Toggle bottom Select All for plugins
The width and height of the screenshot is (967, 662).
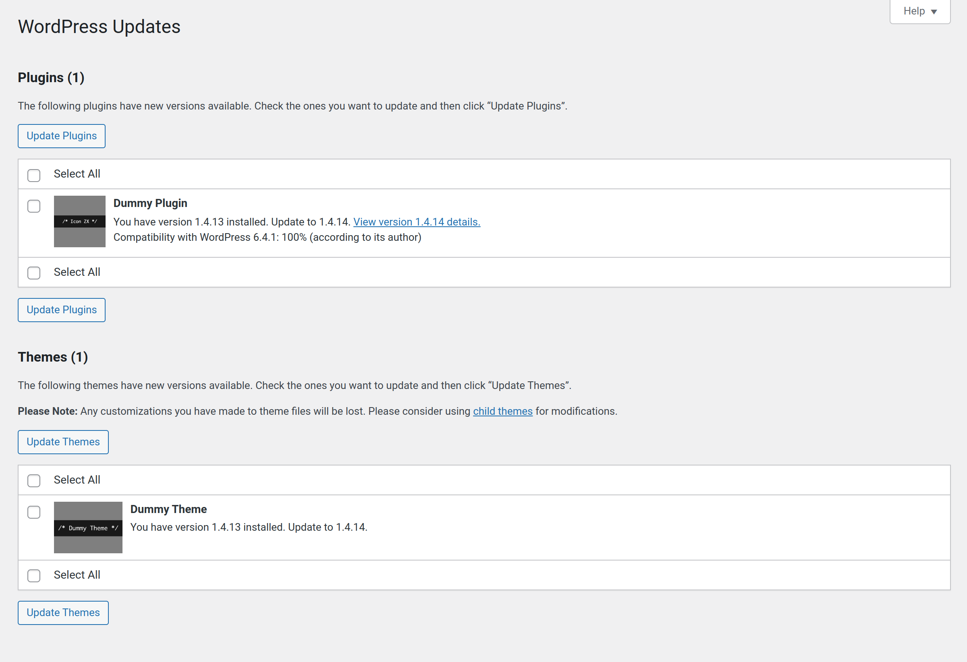[x=34, y=273]
